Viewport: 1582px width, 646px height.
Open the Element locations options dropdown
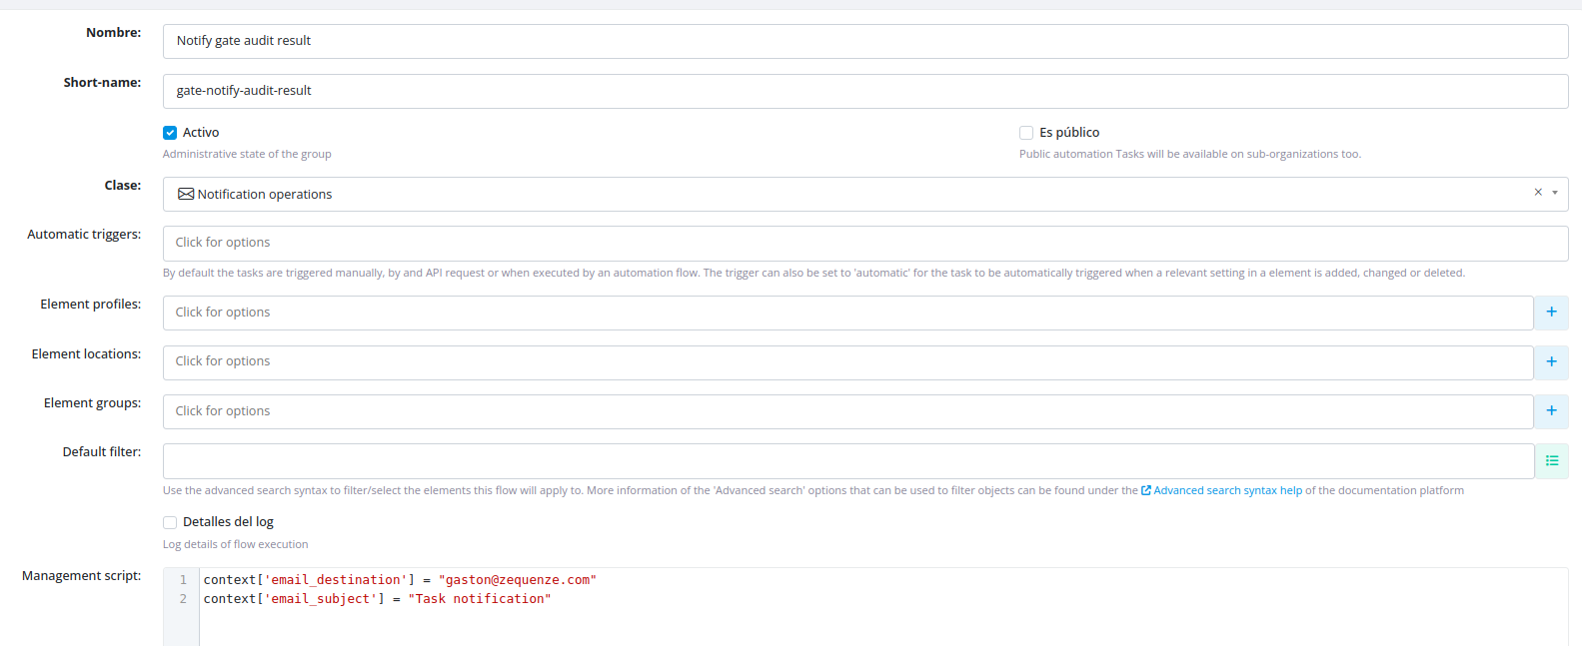(847, 361)
